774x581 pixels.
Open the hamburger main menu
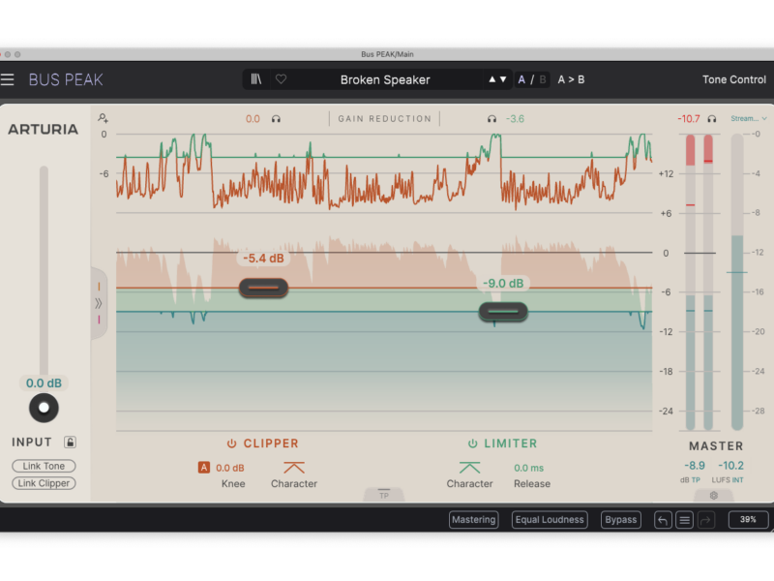pyautogui.click(x=8, y=79)
